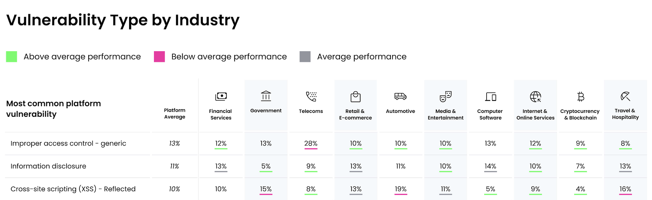Viewport: 652px width, 200px height.
Task: Click the Cryptocurrency Bitcoin symbol icon
Action: 580,97
